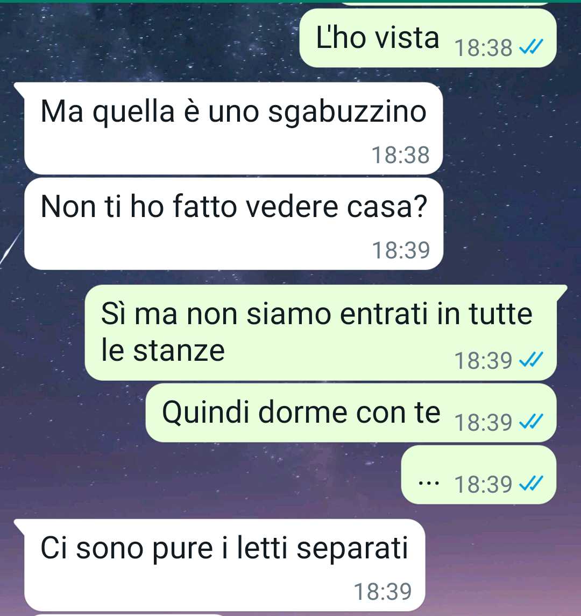Click the read receipt ticks on "L'ho vista"
This screenshot has width=581, height=616.
531,47
